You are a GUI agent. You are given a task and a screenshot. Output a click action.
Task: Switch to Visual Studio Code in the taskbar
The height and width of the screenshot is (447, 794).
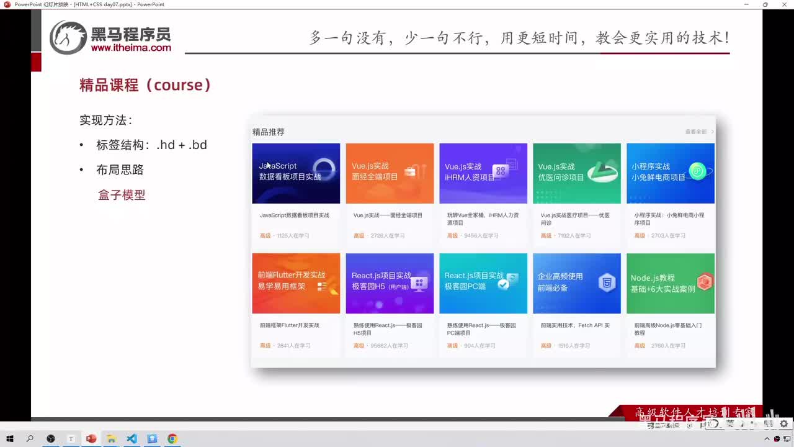(132, 439)
